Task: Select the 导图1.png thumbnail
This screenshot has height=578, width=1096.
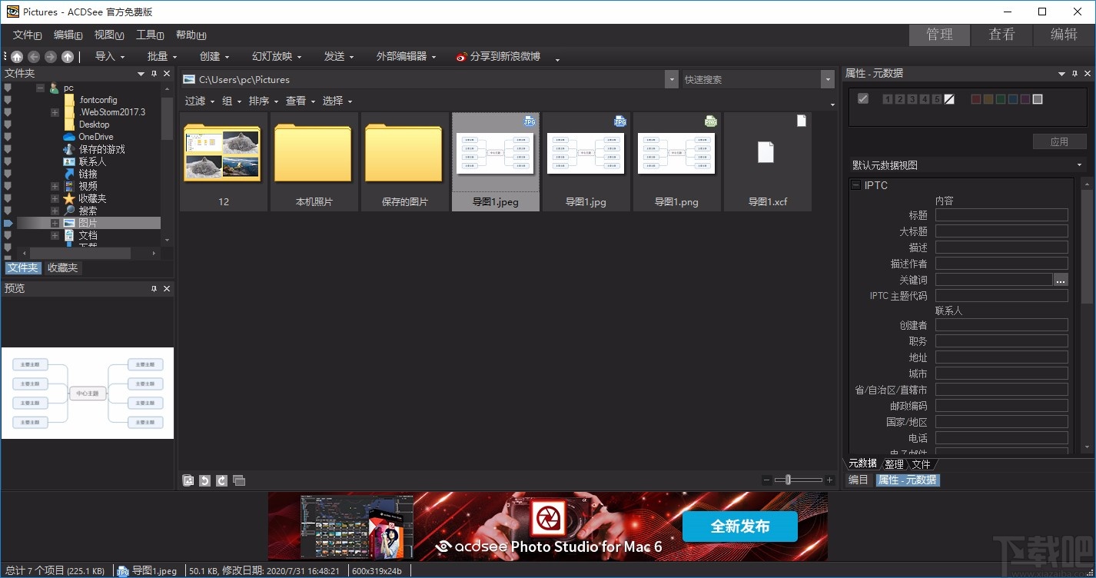Action: [x=676, y=161]
